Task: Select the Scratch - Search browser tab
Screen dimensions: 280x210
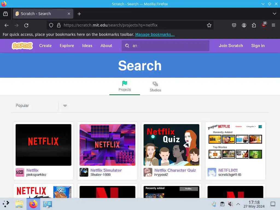Action: 43,14
